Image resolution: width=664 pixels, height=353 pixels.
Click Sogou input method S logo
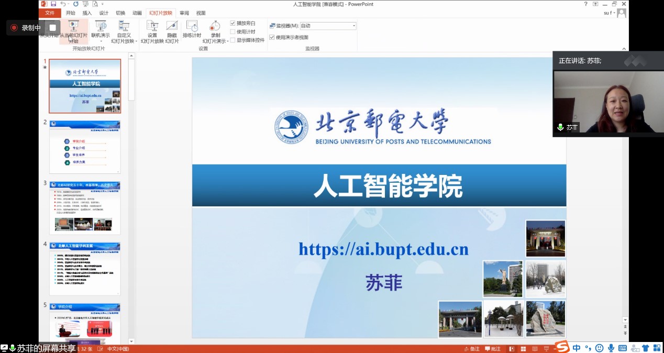tap(562, 347)
